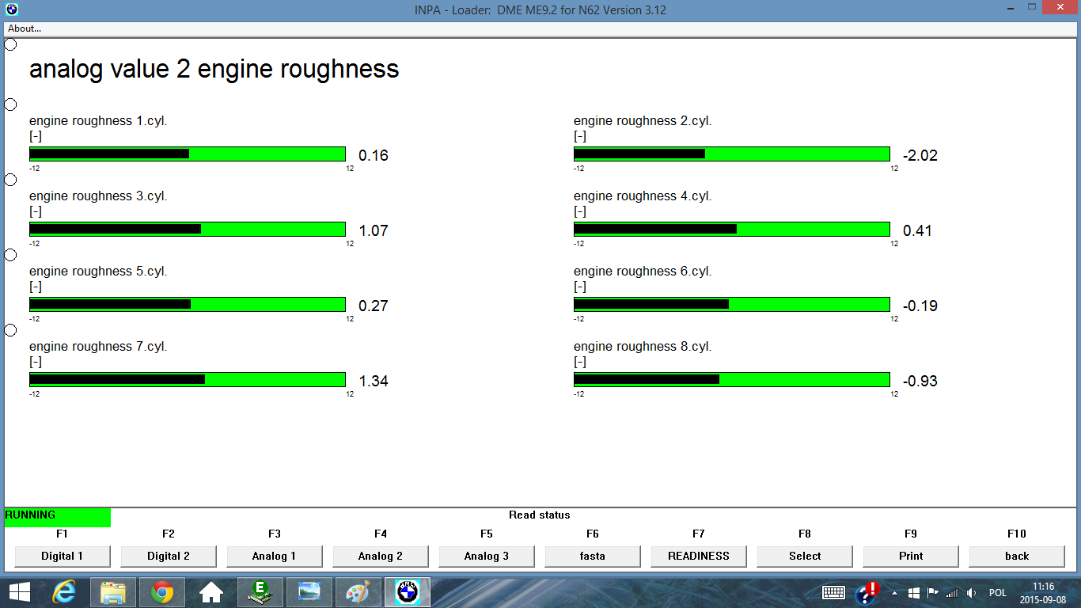
Task: Open the house icon in taskbar
Action: coord(211,591)
